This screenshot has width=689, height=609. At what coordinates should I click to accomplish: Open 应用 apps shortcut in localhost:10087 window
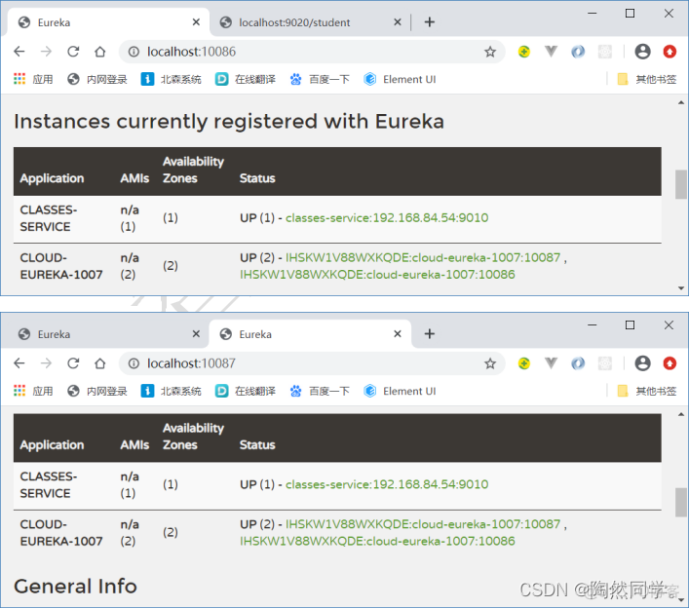point(33,391)
